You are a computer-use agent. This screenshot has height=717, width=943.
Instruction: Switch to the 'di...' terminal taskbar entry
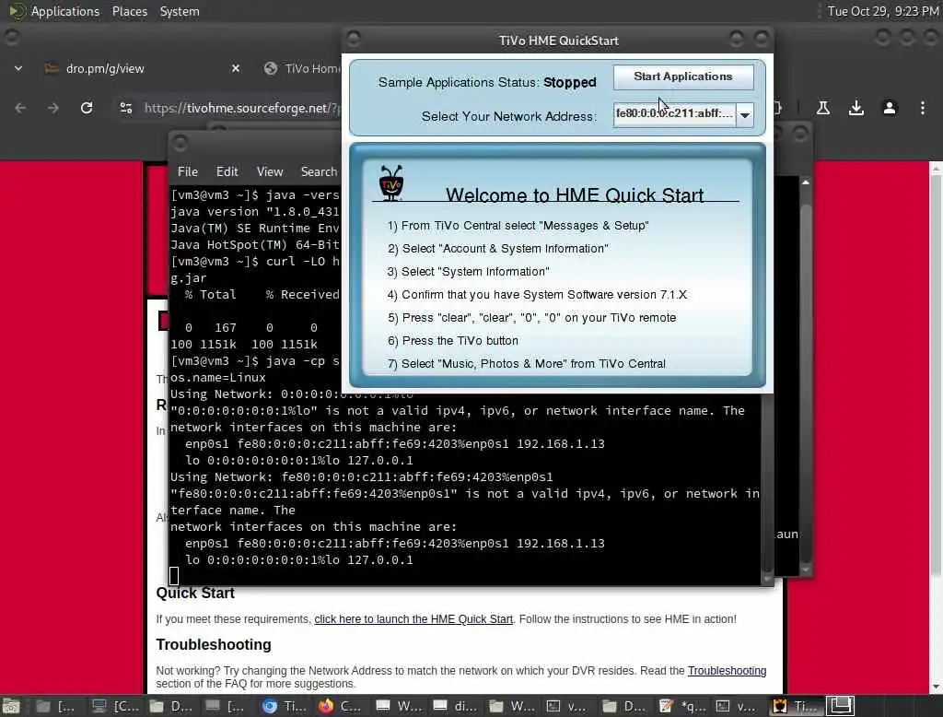click(x=455, y=706)
